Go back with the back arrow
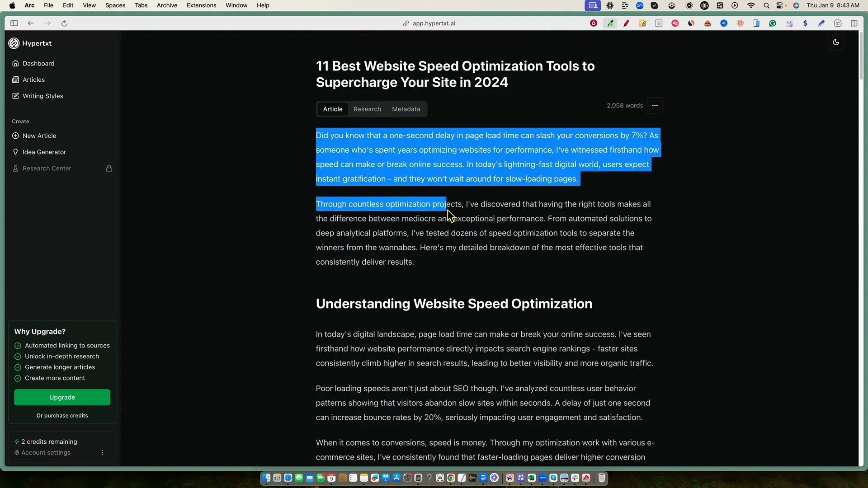 (x=31, y=23)
